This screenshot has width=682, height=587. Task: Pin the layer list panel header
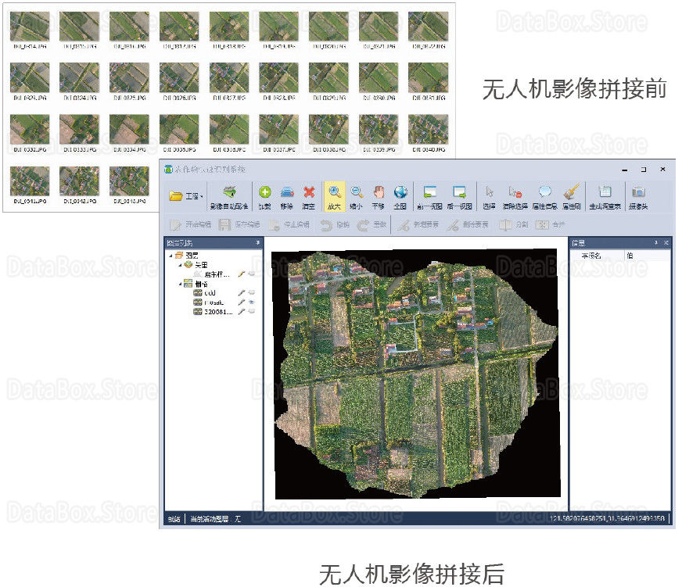[x=257, y=242]
